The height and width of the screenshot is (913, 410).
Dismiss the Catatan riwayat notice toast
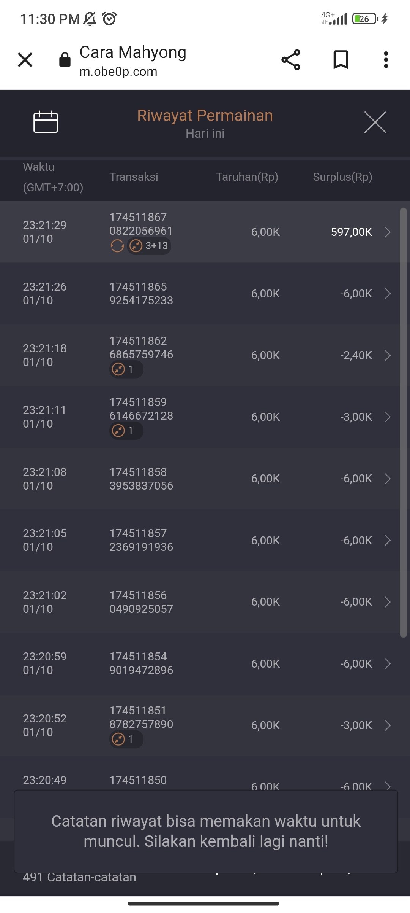click(206, 831)
